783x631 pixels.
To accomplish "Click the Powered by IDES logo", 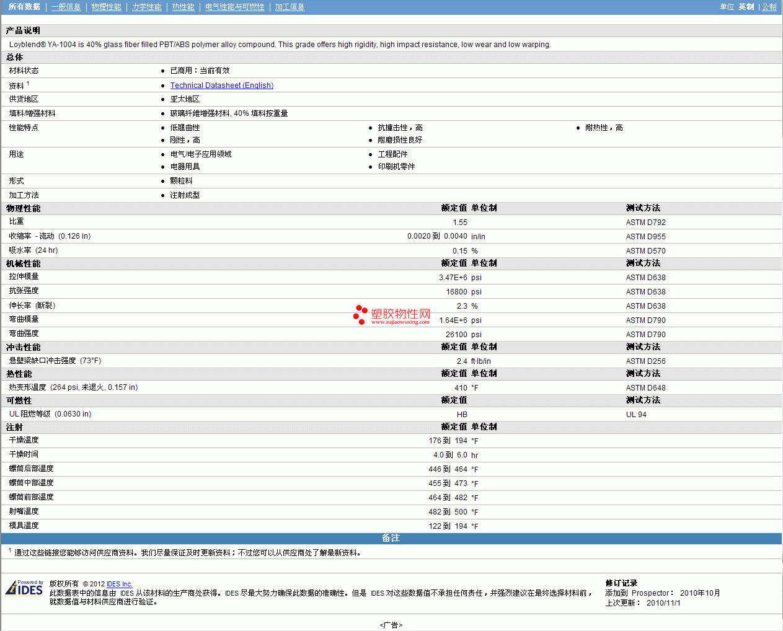I will (x=25, y=588).
